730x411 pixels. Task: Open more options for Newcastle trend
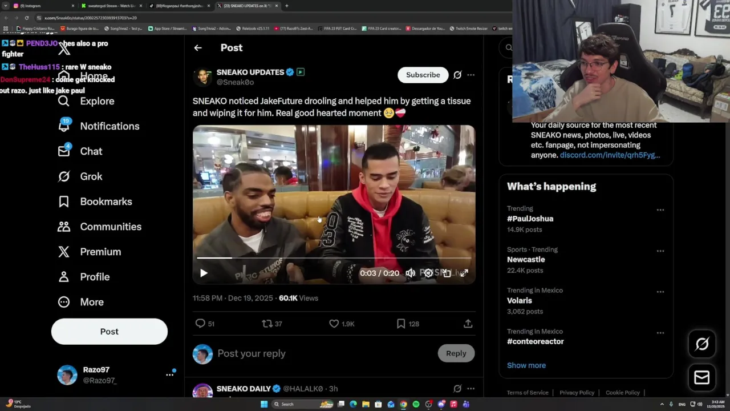coord(660,251)
